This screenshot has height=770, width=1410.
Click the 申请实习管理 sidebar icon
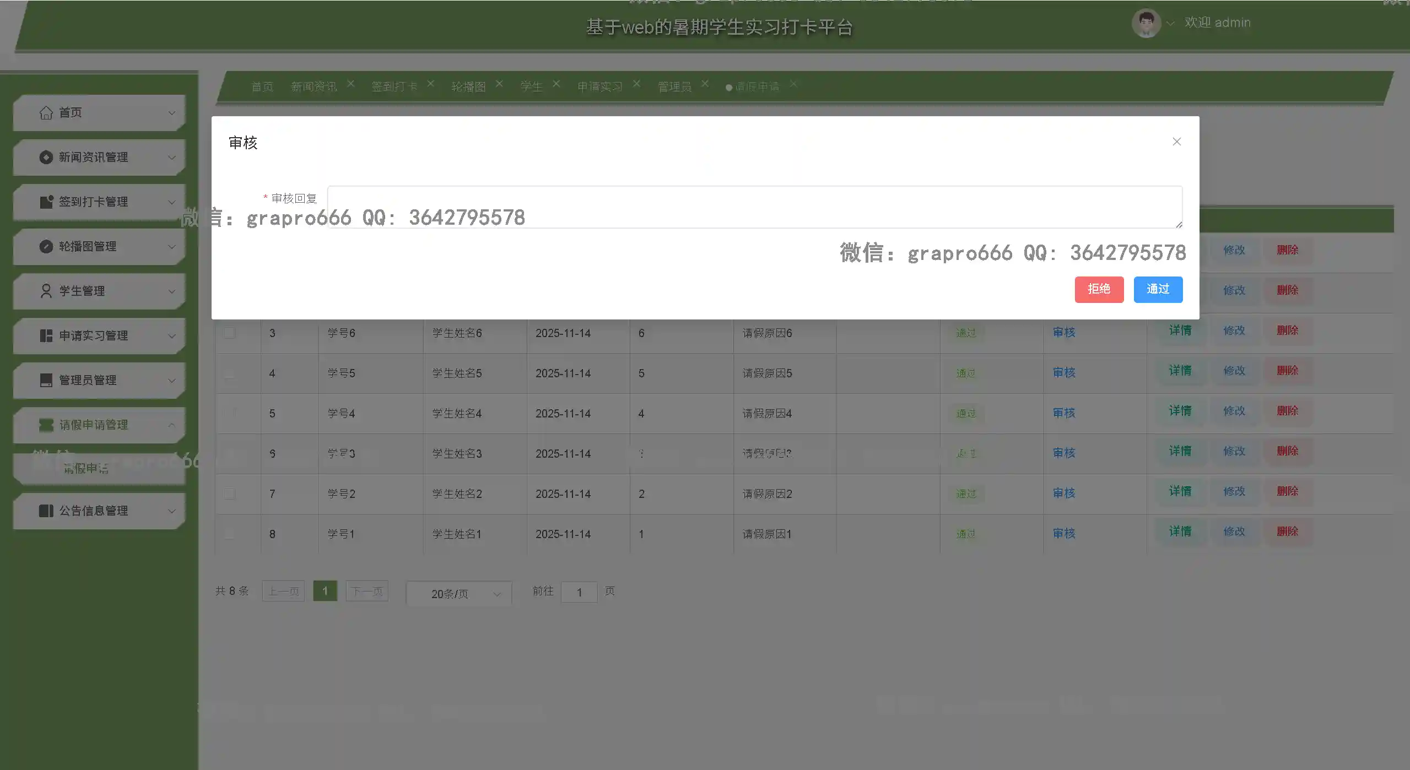tap(46, 335)
